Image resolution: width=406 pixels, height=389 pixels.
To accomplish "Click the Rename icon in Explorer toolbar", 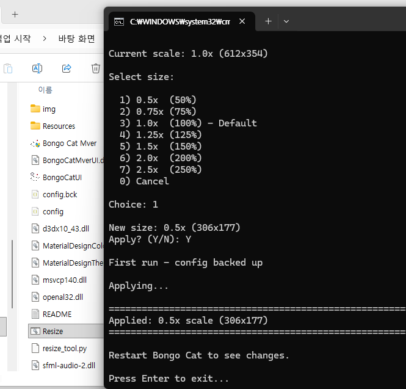I will click(37, 68).
